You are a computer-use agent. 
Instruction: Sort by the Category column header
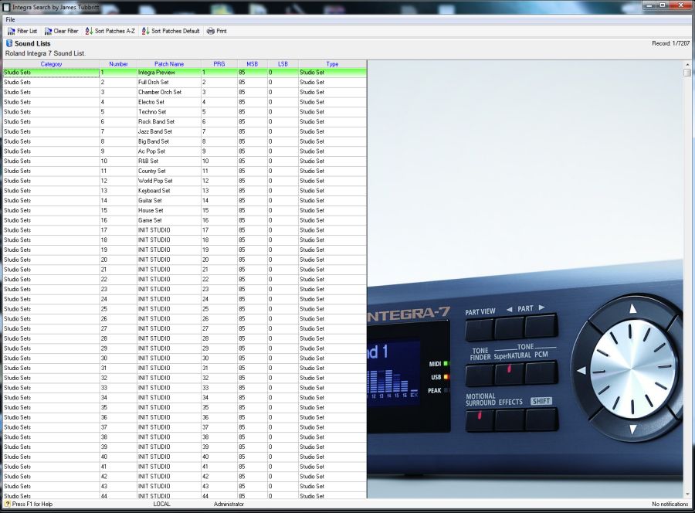[51, 64]
